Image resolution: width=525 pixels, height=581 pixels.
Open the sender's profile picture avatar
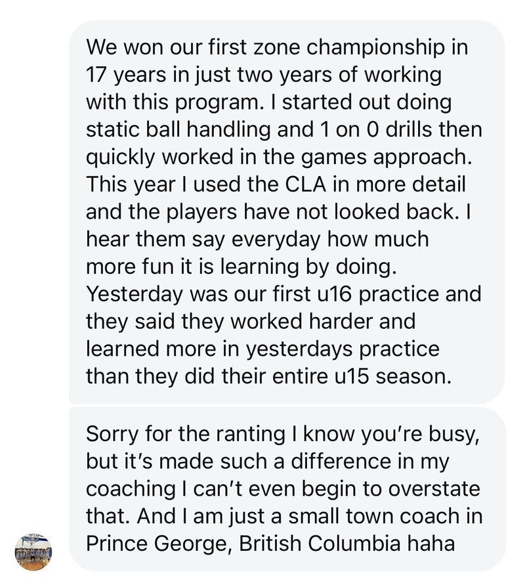[x=33, y=553]
